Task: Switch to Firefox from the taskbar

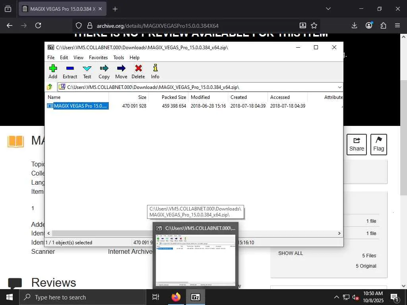Action: coord(176,297)
